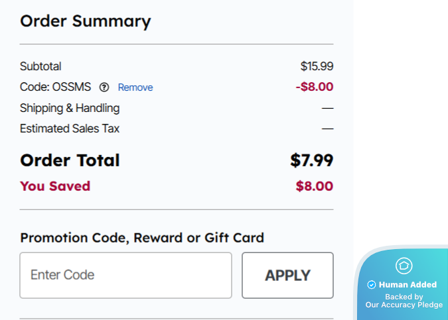Viewport: 448px width, 320px height.
Task: Click the You Saved label
Action: coord(55,186)
